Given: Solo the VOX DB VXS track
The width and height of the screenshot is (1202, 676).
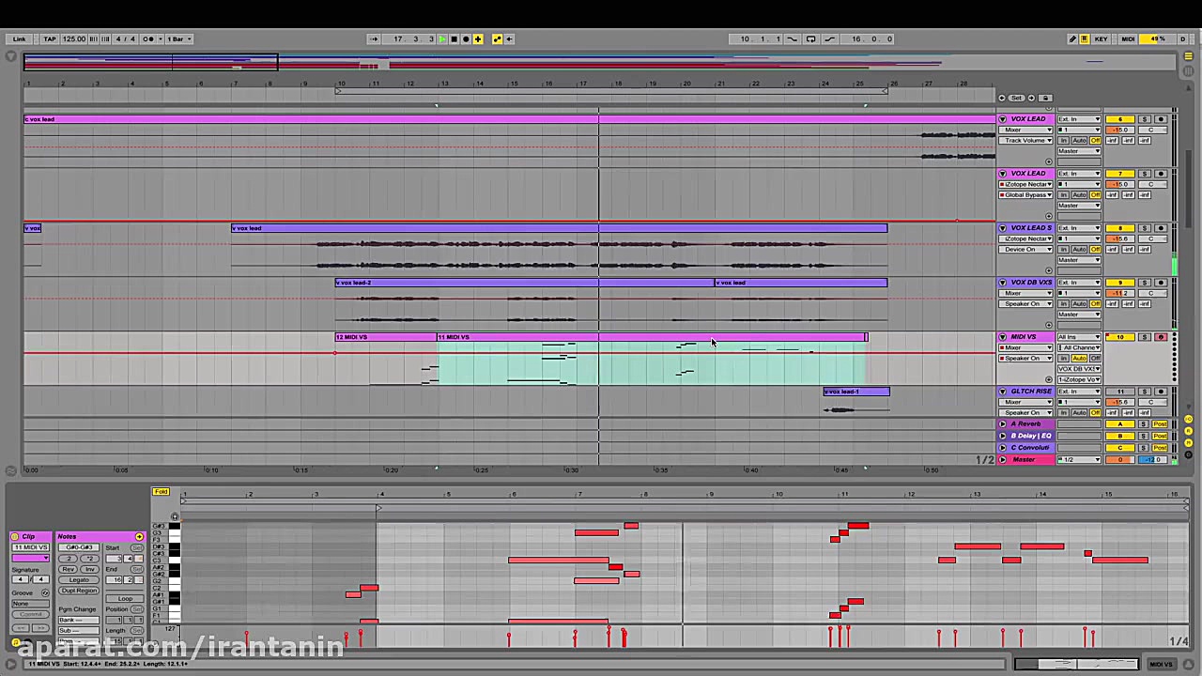Looking at the screenshot, I should pyautogui.click(x=1145, y=283).
